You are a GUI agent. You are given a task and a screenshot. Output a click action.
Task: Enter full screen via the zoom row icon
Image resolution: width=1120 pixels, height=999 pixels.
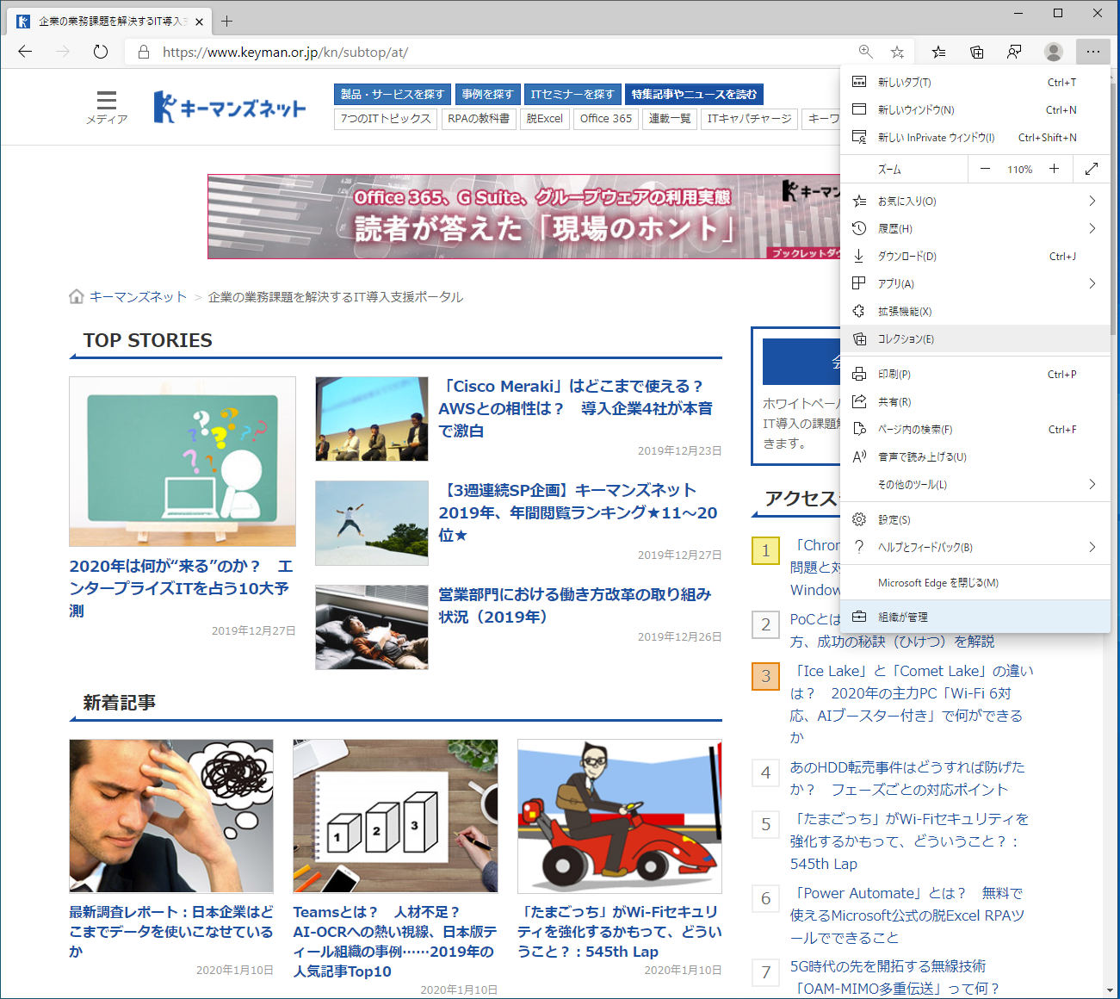1092,169
